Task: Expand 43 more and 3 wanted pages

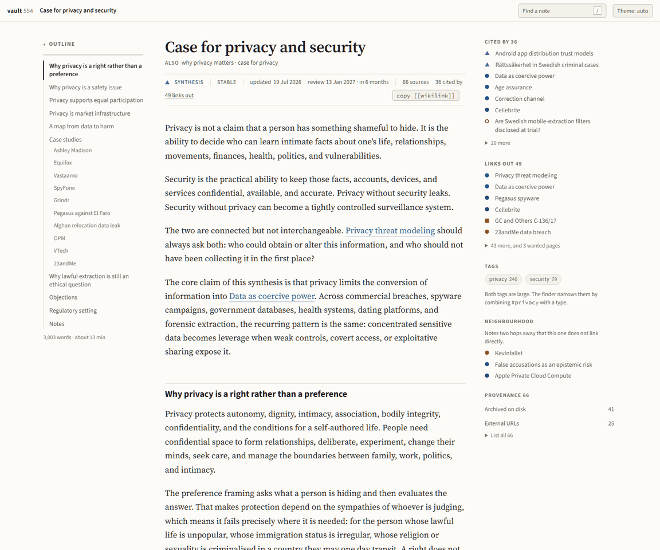Action: pos(522,246)
